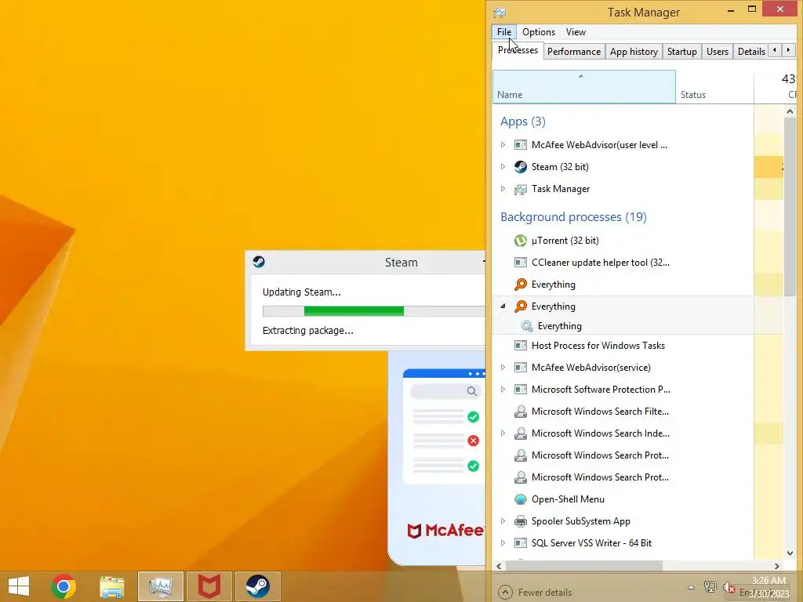Click the Steam taskbar icon

pyautogui.click(x=257, y=586)
